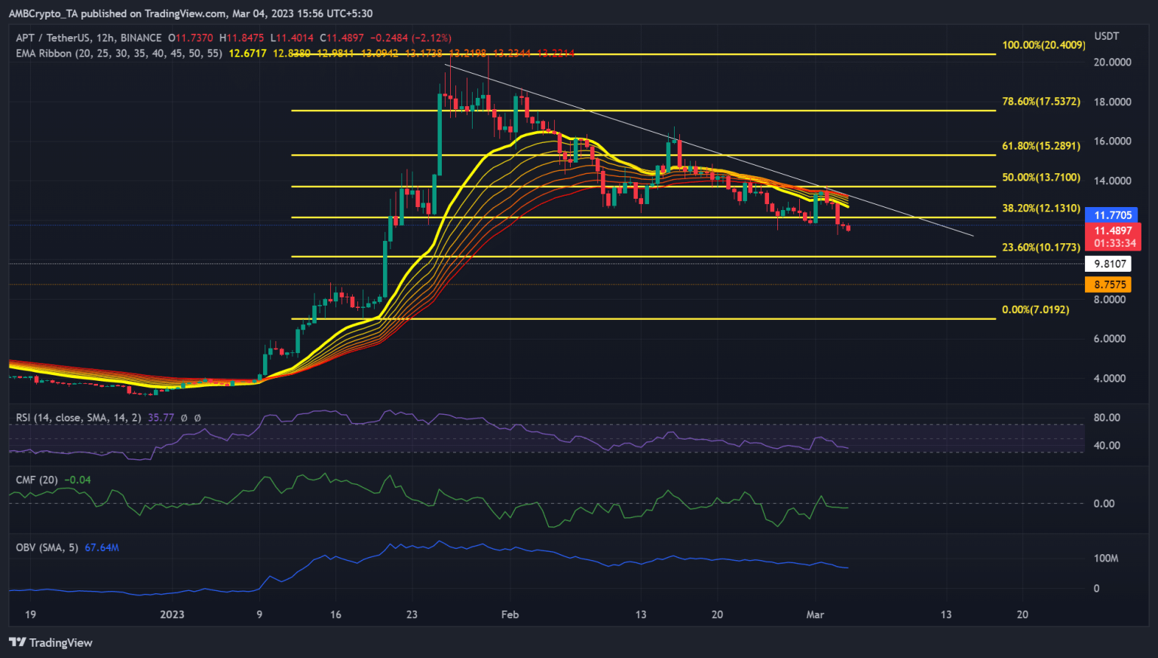Screen dimensions: 1158x658
Task: Click the 38.20%(12.1310) Fibonacci label
Action: point(1040,209)
